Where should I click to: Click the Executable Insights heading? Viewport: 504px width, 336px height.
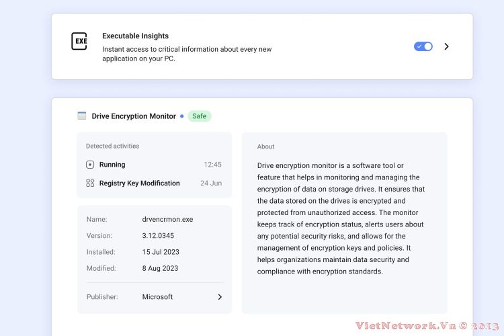(135, 36)
